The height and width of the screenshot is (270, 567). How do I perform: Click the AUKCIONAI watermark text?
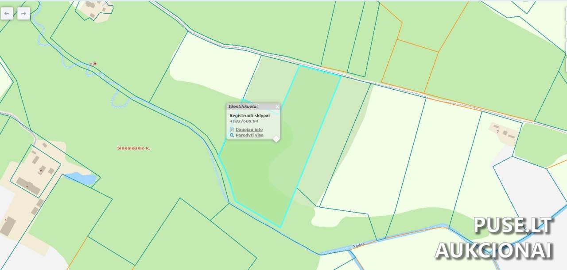pyautogui.click(x=494, y=250)
